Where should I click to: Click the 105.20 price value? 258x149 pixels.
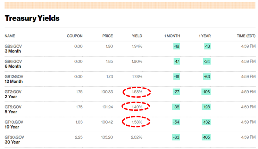[107, 137]
